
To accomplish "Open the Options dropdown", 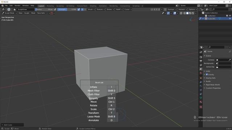I will coord(193,9).
